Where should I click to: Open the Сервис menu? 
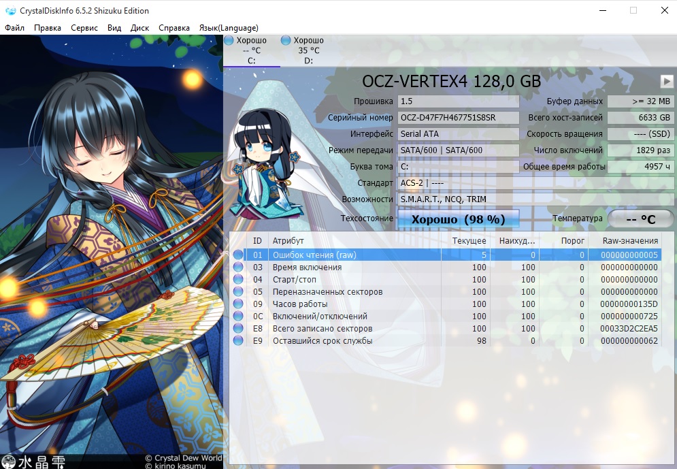pos(84,28)
